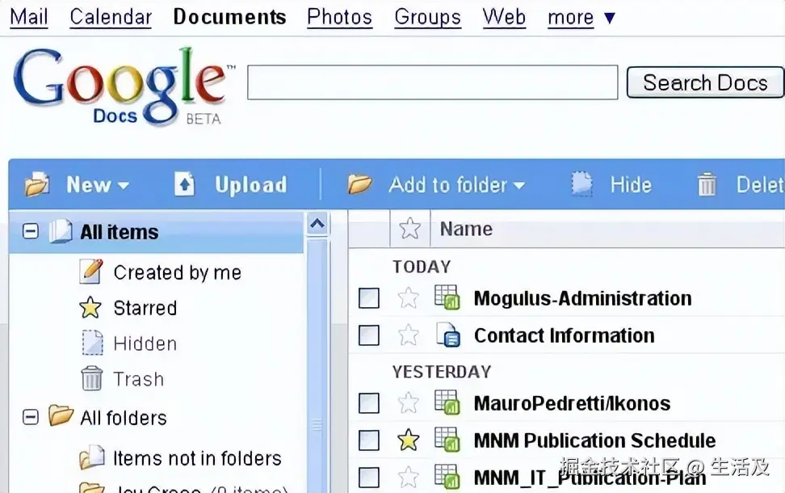Screen dimensions: 785x493
Task: Select checkbox next to MauroPedretti/Ikonos
Action: click(x=369, y=402)
